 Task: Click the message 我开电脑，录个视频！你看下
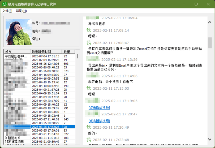110,82
